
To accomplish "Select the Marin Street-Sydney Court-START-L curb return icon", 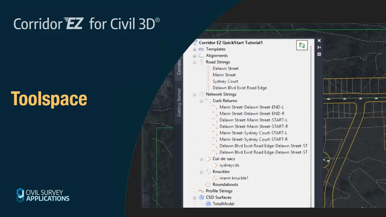I will pyautogui.click(x=215, y=133).
